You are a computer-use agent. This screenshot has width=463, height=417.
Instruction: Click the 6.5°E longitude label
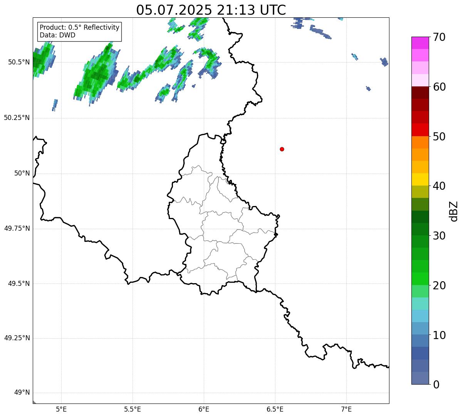tap(275, 409)
